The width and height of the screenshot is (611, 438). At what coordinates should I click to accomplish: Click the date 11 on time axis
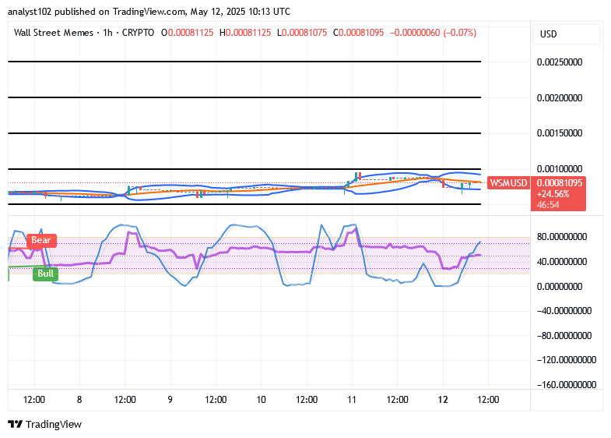click(x=352, y=400)
